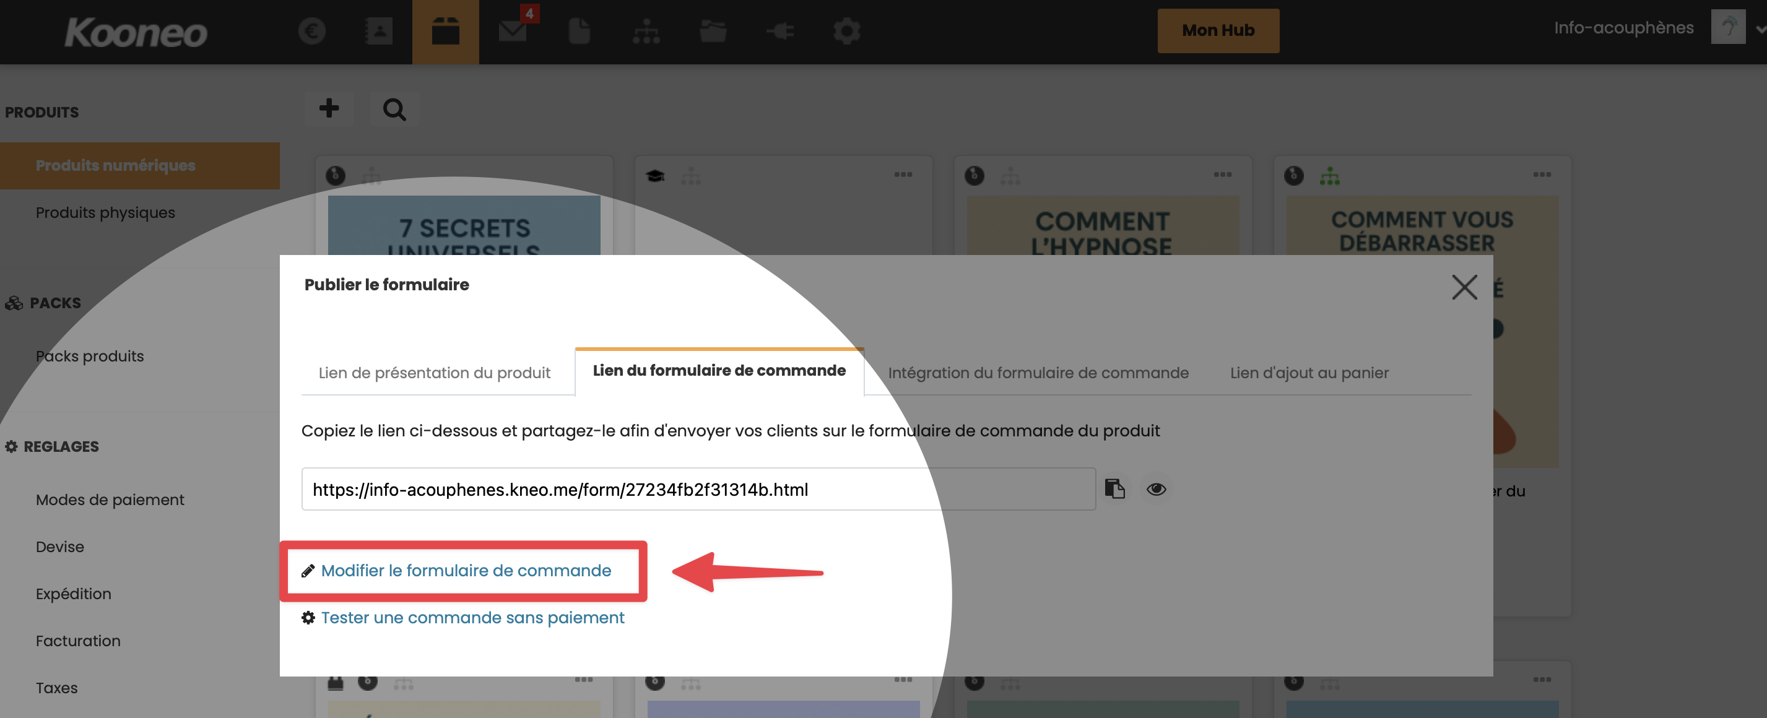Switch to Lien d'ajout au panier tab
This screenshot has height=718, width=1767.
click(x=1309, y=373)
